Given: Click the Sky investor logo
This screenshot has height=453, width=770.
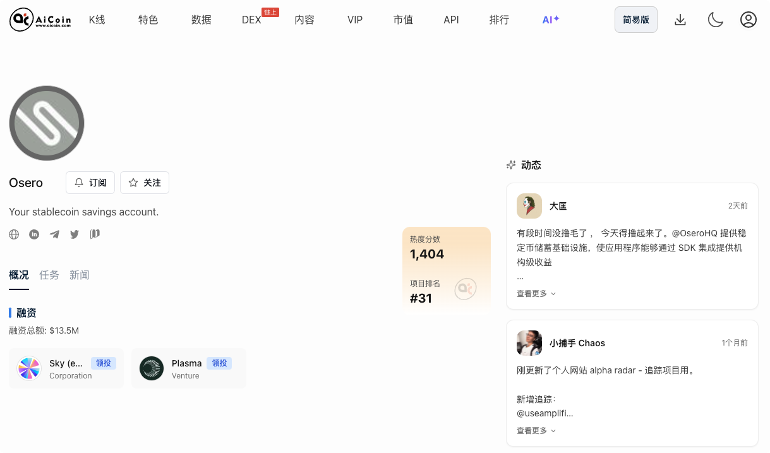Looking at the screenshot, I should [29, 368].
